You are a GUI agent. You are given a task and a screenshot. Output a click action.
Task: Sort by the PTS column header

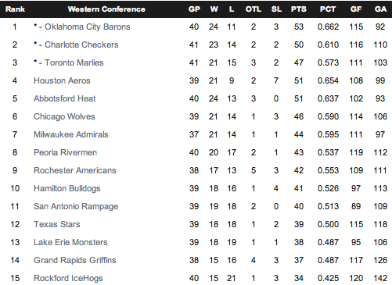click(x=299, y=9)
